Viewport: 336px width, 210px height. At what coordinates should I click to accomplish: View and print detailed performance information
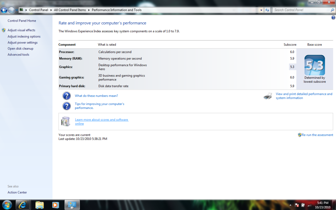(x=304, y=96)
